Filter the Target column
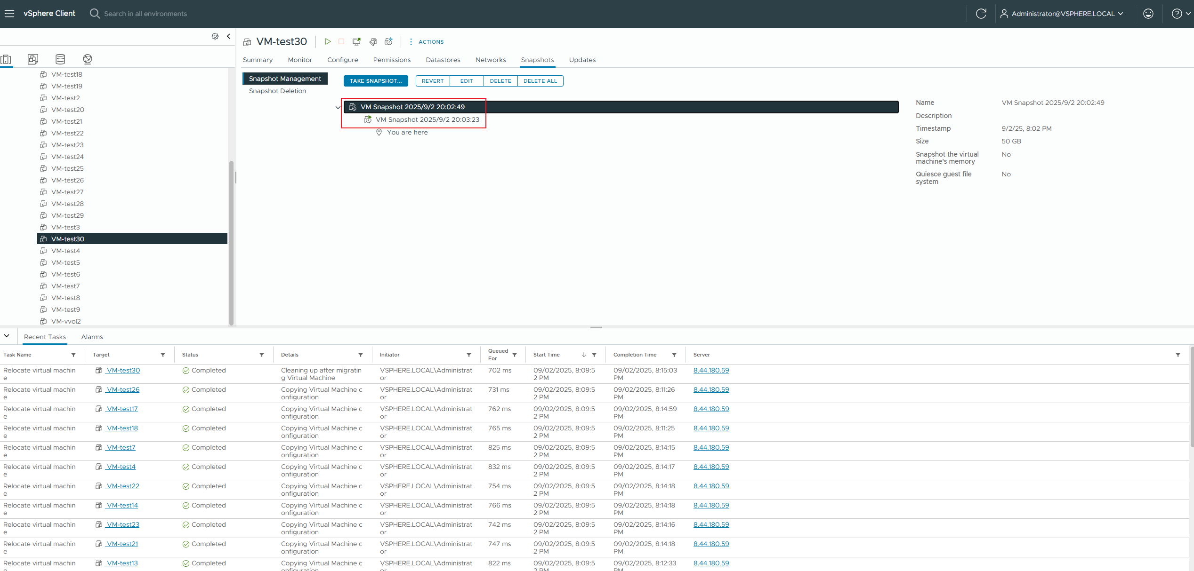This screenshot has width=1194, height=571. pyautogui.click(x=163, y=355)
